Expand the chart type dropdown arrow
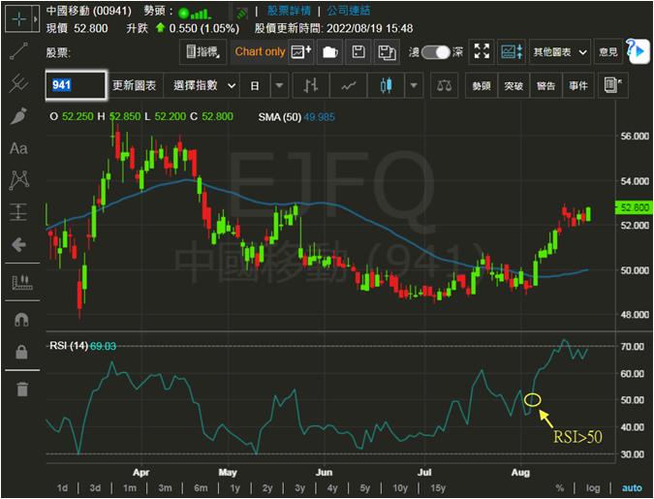 click(x=414, y=85)
